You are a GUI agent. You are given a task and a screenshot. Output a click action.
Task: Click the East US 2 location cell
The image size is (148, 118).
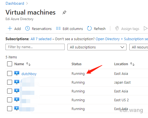[x=121, y=100]
